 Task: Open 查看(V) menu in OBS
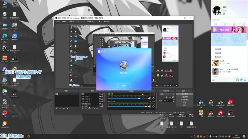(72, 21)
